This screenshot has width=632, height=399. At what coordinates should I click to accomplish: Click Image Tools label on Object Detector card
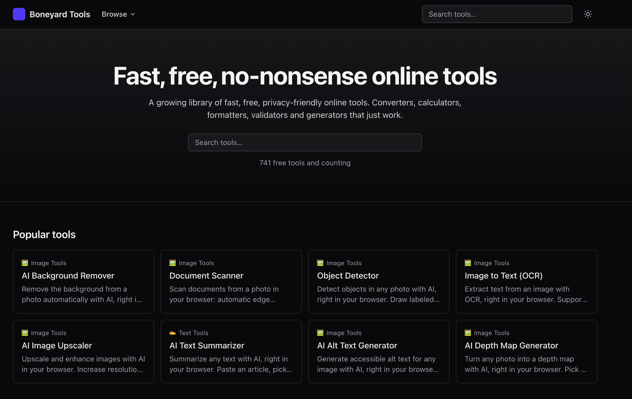coord(344,263)
